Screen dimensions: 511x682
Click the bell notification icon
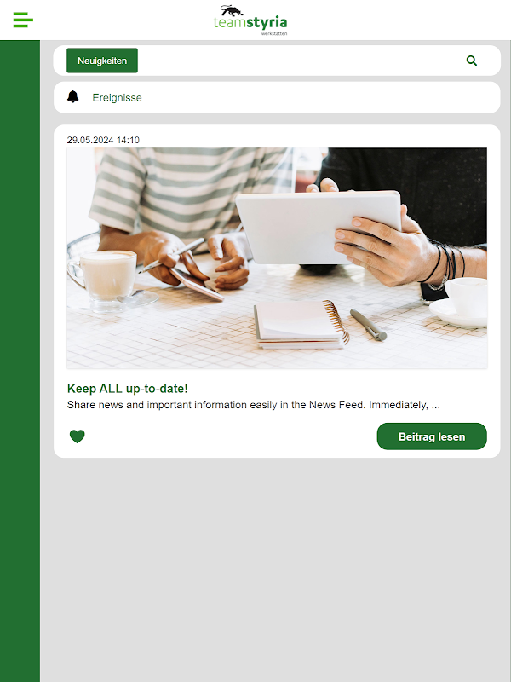click(73, 96)
